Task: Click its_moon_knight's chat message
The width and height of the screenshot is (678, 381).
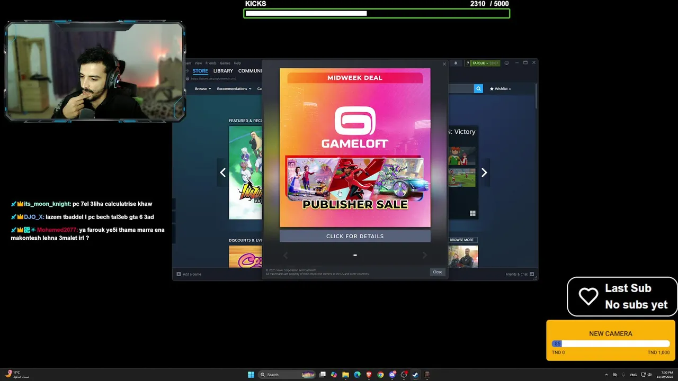Action: 82,204
